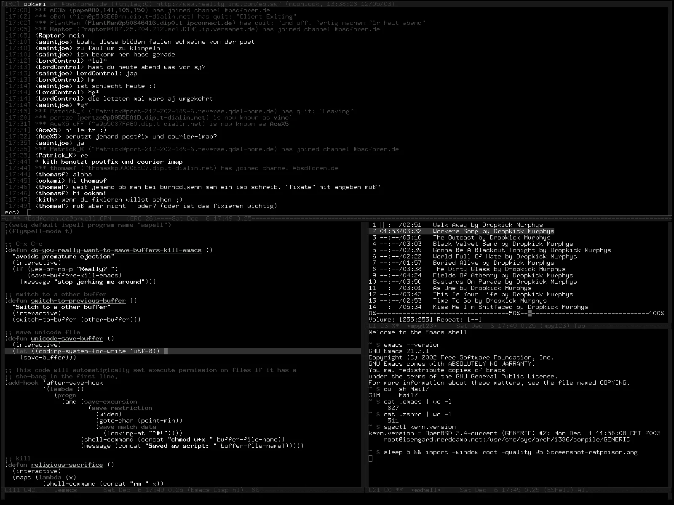Click the "stop jerking me around" string
This screenshot has height=505, width=674.
pyautogui.click(x=99, y=282)
